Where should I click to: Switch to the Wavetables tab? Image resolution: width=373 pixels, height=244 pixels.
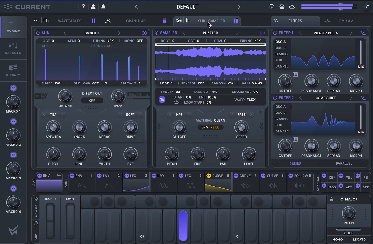(x=69, y=21)
